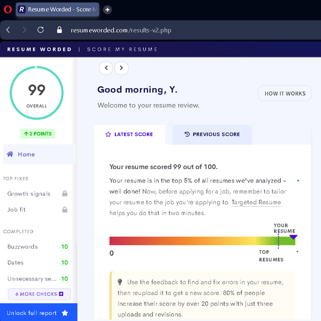
Task: Follow the Targeted Resume link
Action: (256, 202)
